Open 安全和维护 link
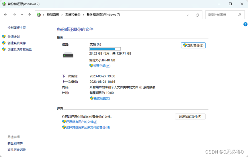This screenshot has height=157, width=248. click(x=15, y=144)
